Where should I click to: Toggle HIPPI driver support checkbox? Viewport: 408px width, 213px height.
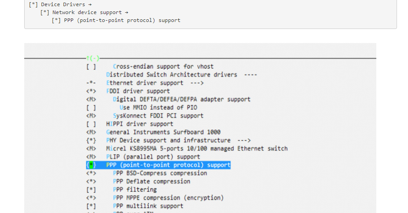coord(91,124)
